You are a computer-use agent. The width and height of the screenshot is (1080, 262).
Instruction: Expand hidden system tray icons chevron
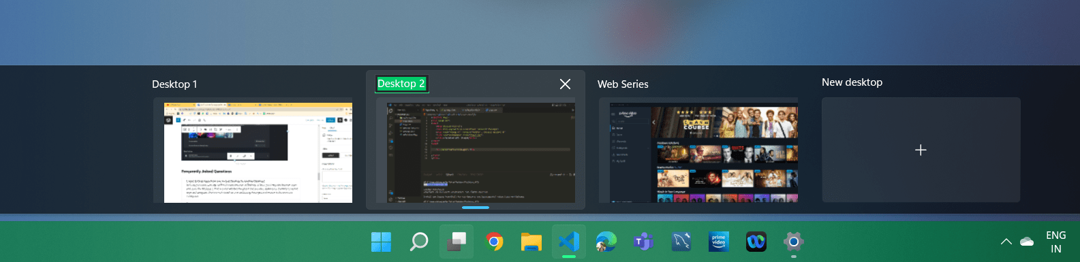click(x=1006, y=242)
